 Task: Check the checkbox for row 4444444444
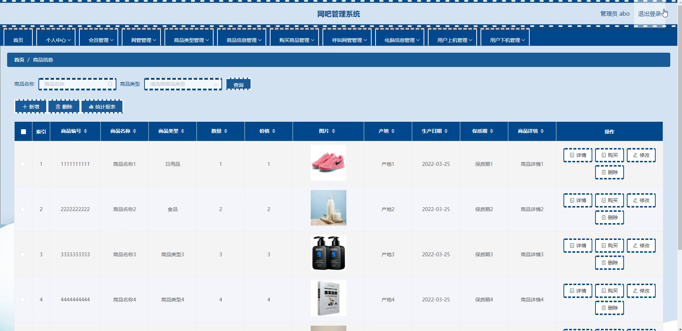pyautogui.click(x=23, y=300)
